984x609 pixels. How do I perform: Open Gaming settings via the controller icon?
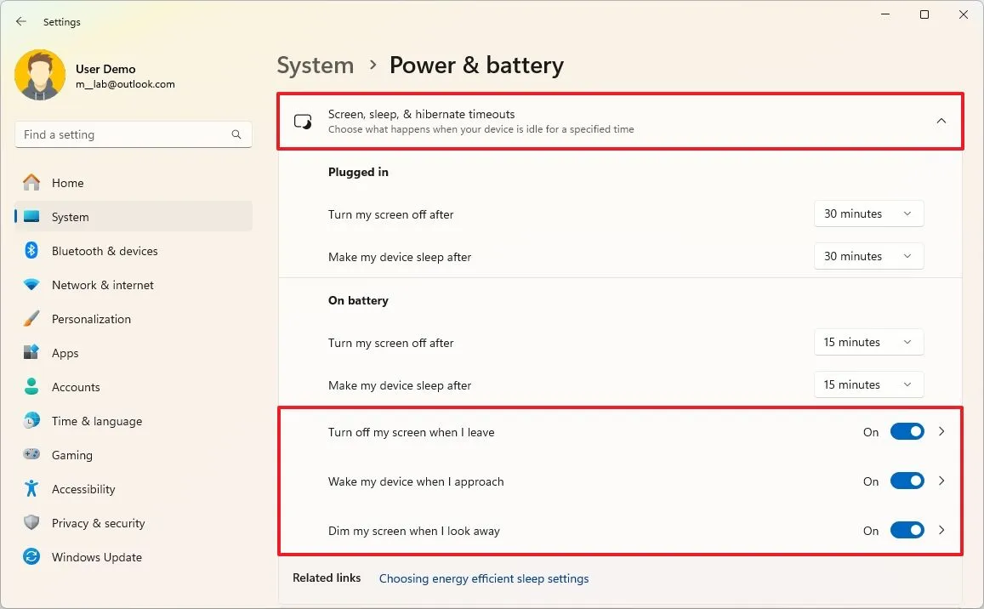pos(31,455)
